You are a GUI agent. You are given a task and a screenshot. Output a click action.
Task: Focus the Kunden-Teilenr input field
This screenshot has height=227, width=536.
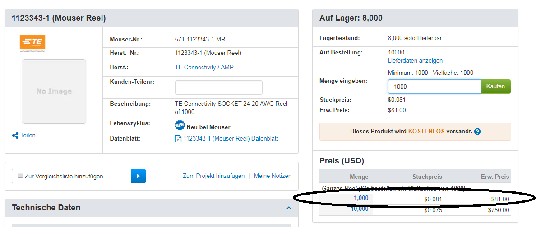point(218,87)
